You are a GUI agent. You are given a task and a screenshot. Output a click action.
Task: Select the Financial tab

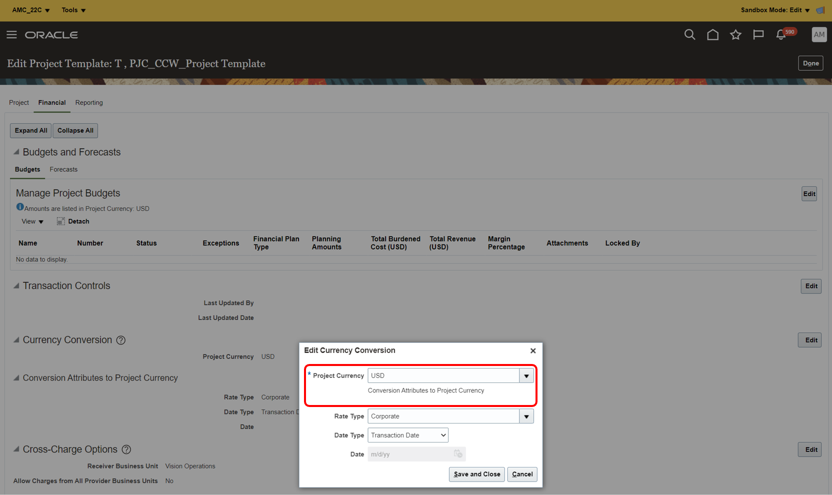52,102
